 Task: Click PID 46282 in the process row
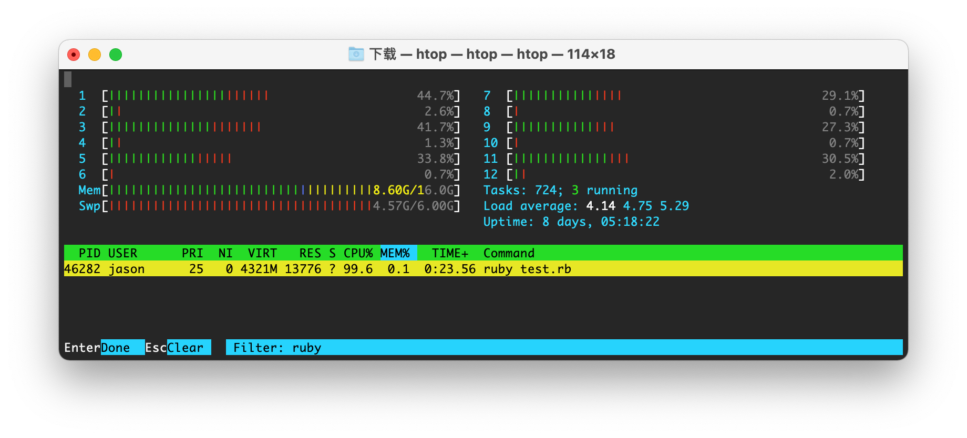82,269
